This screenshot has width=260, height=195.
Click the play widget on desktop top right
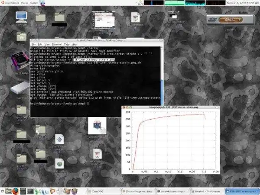(231, 20)
